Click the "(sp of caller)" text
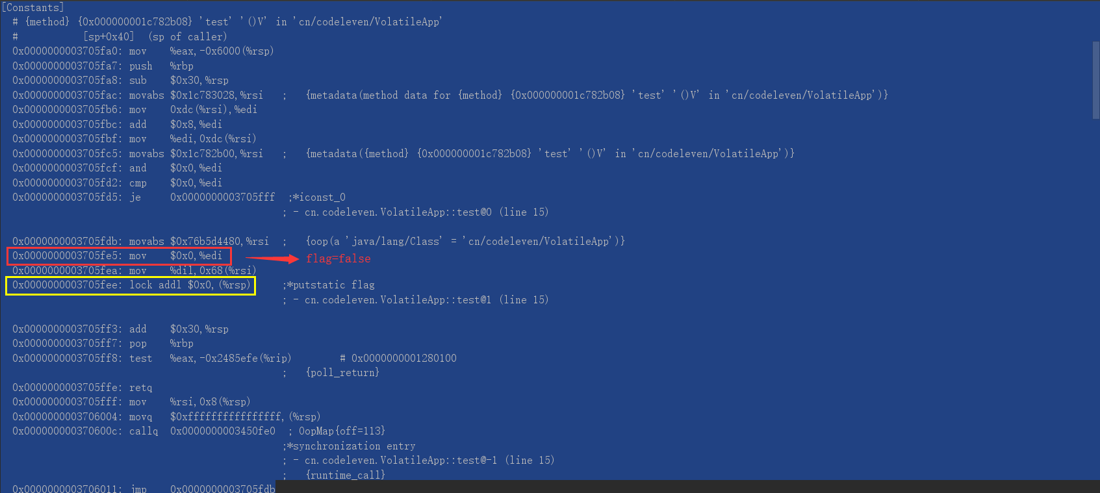Image resolution: width=1100 pixels, height=493 pixels. coord(187,37)
